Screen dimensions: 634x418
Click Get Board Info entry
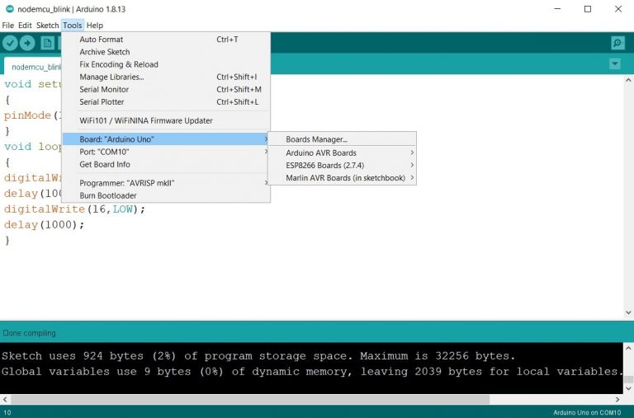coord(105,164)
